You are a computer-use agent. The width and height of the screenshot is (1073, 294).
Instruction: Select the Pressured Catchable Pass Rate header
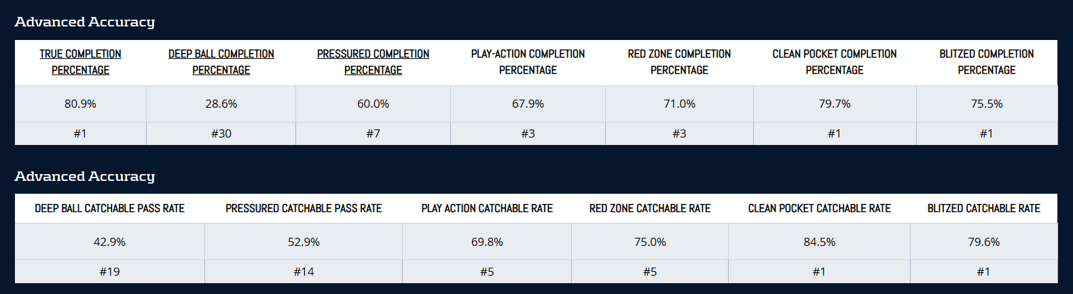point(304,209)
